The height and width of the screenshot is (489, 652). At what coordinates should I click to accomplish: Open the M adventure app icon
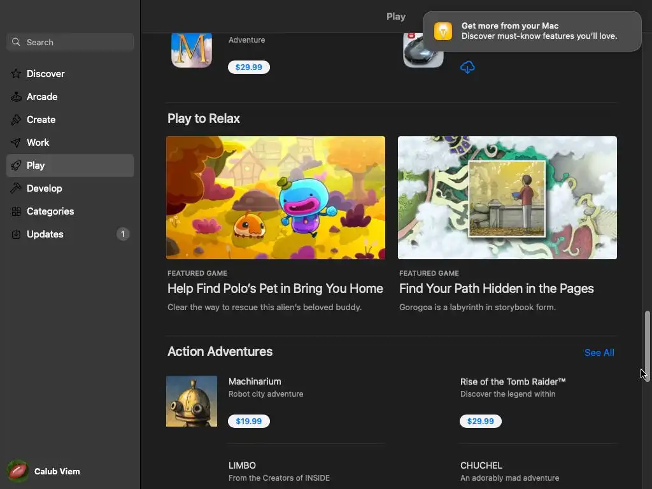[x=191, y=50]
